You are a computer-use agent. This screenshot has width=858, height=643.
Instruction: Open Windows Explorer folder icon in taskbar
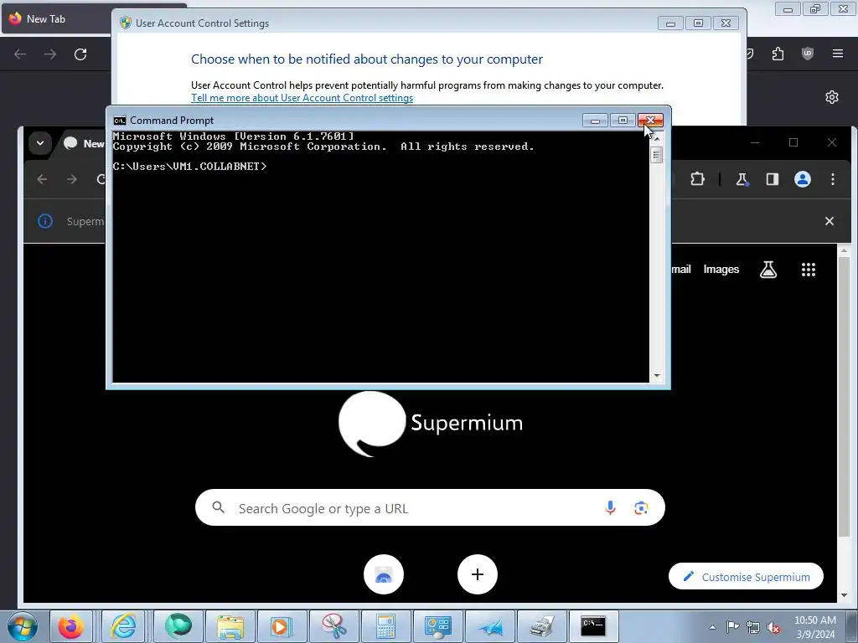pyautogui.click(x=230, y=626)
